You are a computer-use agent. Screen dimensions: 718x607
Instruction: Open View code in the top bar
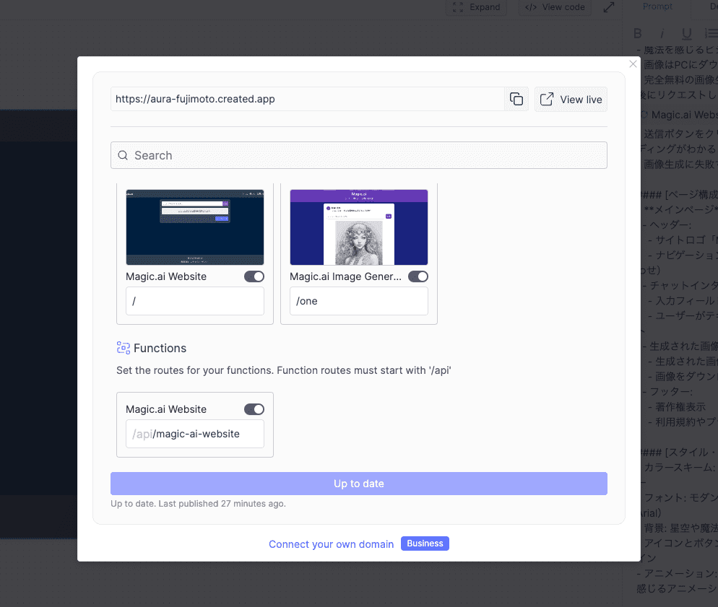click(555, 7)
